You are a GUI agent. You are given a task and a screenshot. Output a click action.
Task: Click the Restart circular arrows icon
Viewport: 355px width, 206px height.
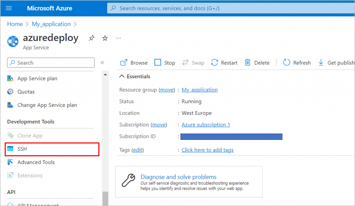tap(214, 62)
